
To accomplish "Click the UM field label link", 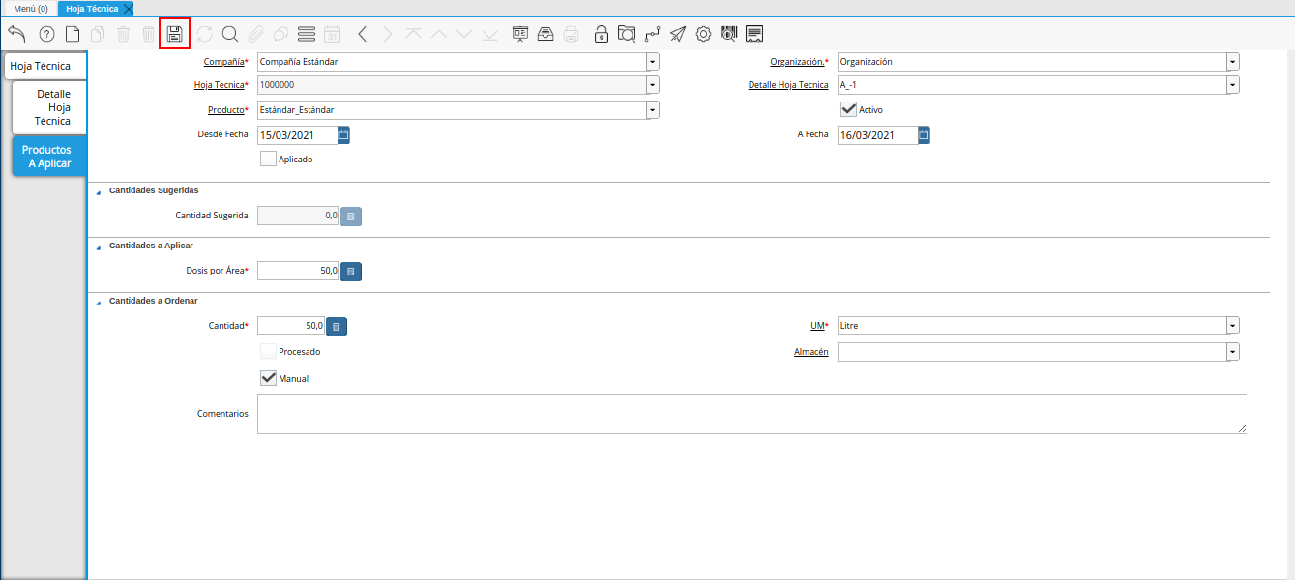I will coord(816,326).
